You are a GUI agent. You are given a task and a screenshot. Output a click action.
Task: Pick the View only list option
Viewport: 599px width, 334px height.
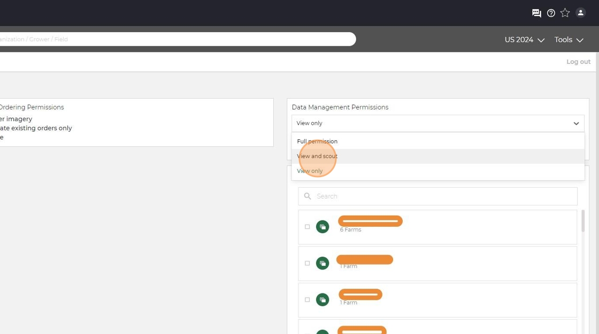pos(438,171)
